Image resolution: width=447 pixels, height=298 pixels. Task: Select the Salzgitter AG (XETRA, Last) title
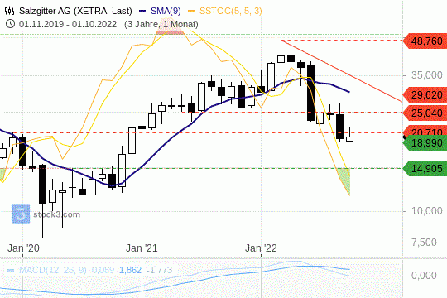point(75,11)
